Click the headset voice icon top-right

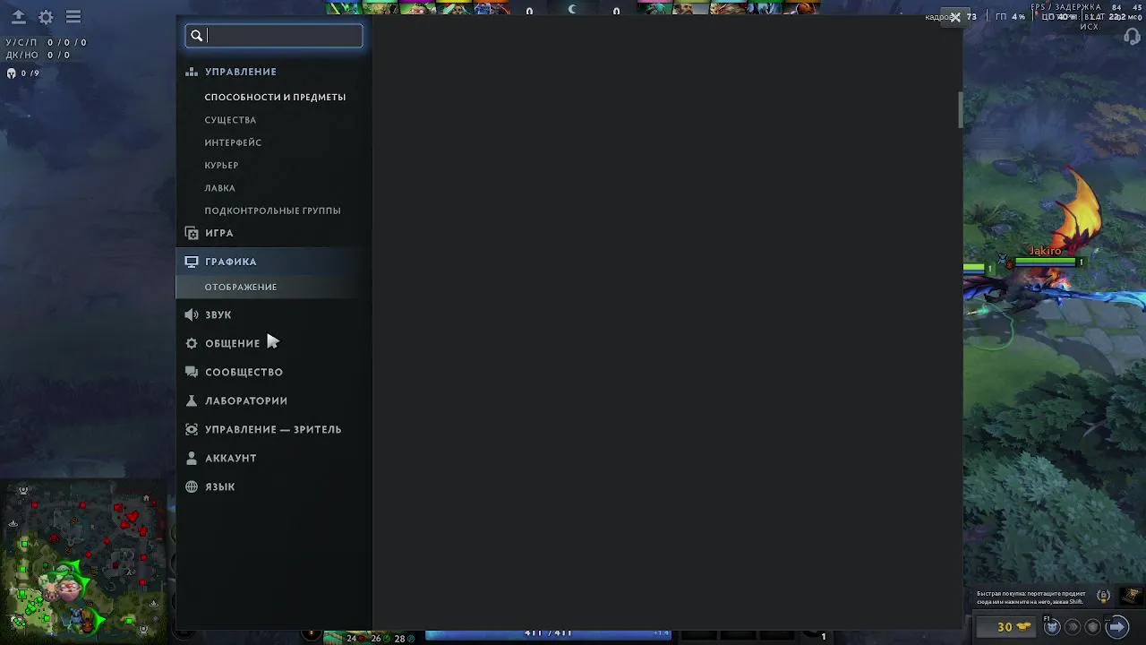(x=1133, y=38)
